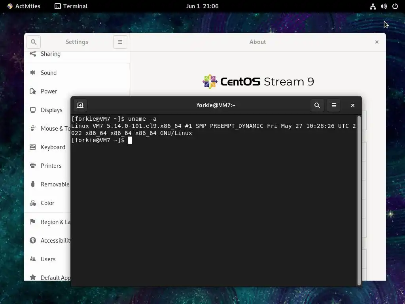The image size is (405, 304).
Task: Go to the Printers panel
Action: pyautogui.click(x=47, y=166)
